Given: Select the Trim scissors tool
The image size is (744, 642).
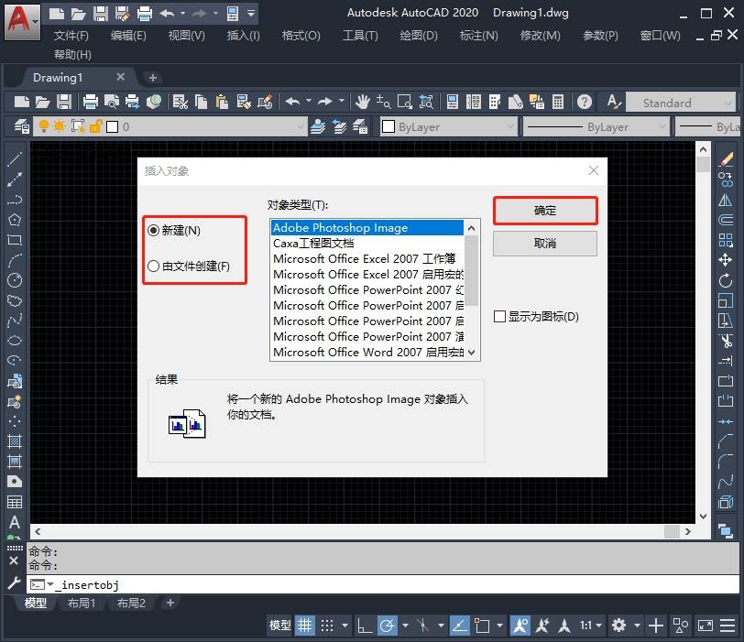Looking at the screenshot, I should point(726,341).
